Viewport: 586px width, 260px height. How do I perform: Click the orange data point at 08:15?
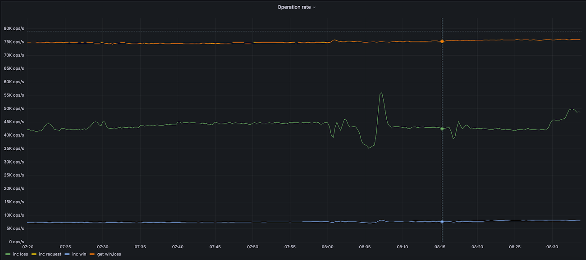[442, 41]
